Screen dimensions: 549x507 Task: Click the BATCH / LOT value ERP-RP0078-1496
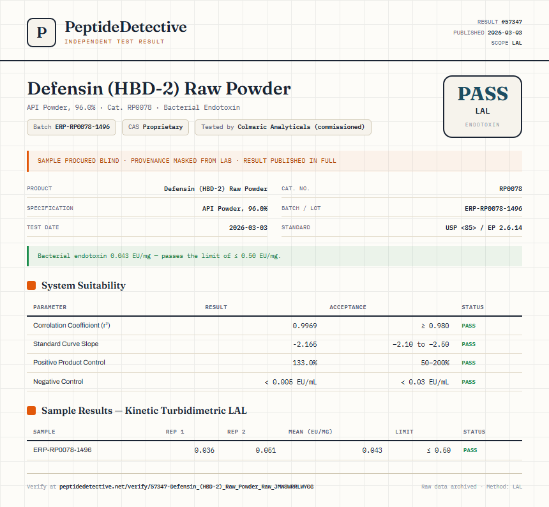[x=493, y=209]
